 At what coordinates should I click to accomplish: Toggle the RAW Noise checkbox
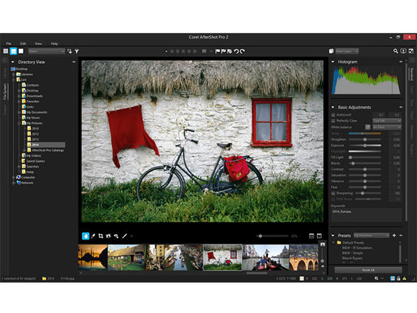333,199
